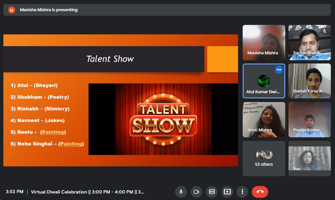
Task: Click the present screen icon
Action: 227,192
